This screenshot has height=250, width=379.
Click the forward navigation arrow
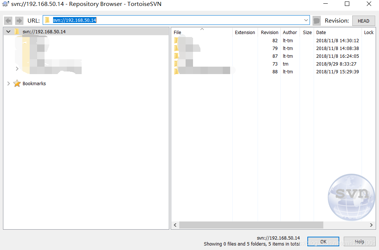tap(19, 21)
